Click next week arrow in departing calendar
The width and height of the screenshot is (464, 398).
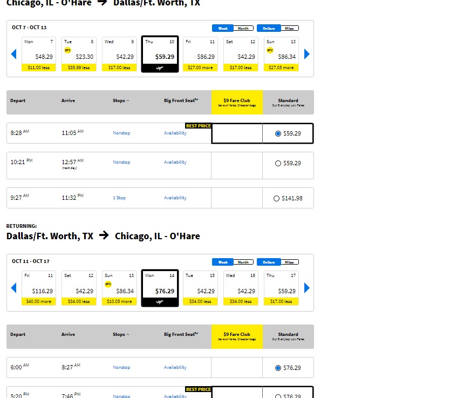(x=307, y=54)
